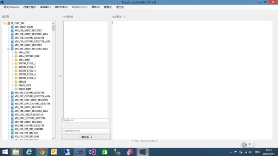Click the table icon beside ATN_BRIEF_AGENT
This screenshot has height=156, width=278.
pyautogui.click(x=12, y=27)
